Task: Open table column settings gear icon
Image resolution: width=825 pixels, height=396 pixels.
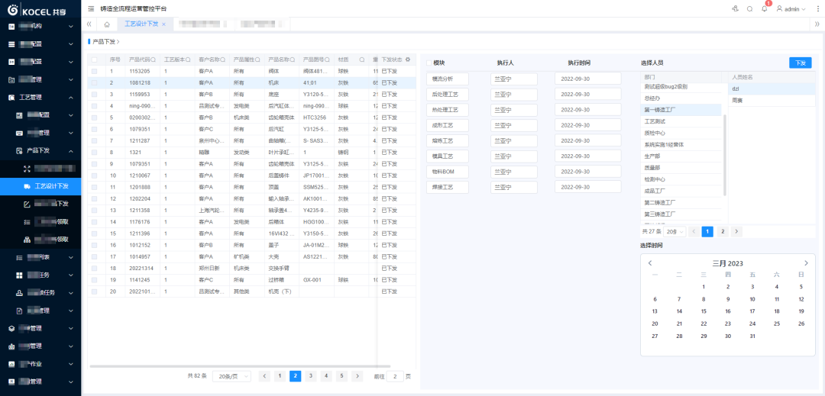Action: pos(407,60)
